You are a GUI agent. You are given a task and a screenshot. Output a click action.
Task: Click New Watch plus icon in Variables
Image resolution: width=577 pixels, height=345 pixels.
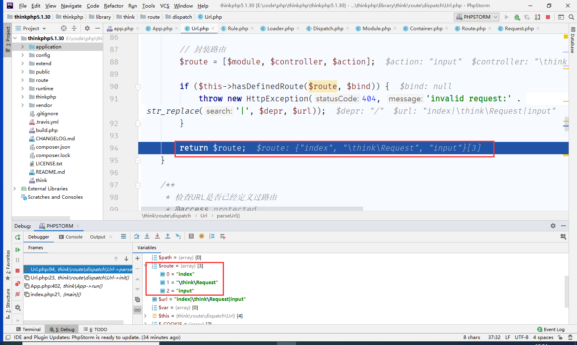point(137,258)
